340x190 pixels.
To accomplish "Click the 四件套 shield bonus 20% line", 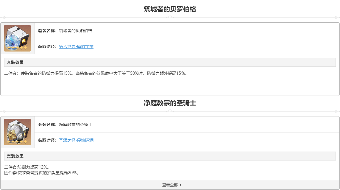I will [x=41, y=173].
